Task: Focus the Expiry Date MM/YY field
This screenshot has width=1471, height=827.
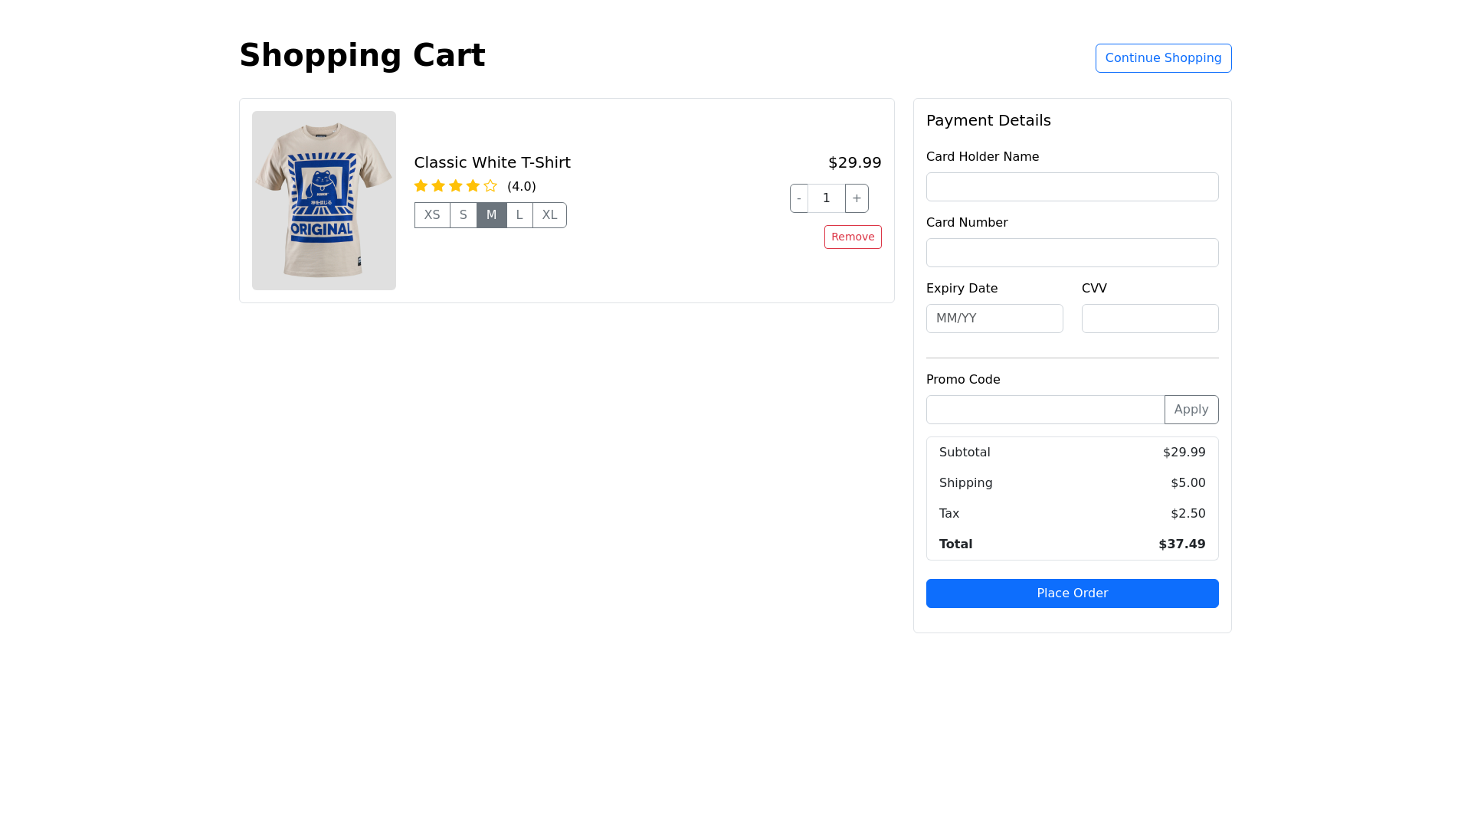Action: click(x=994, y=319)
